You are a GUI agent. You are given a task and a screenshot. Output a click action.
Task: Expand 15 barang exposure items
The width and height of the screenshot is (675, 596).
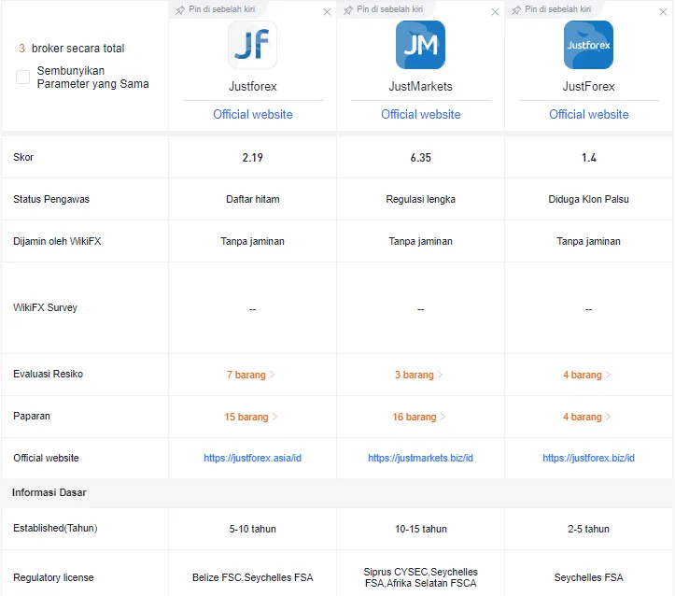click(x=250, y=417)
